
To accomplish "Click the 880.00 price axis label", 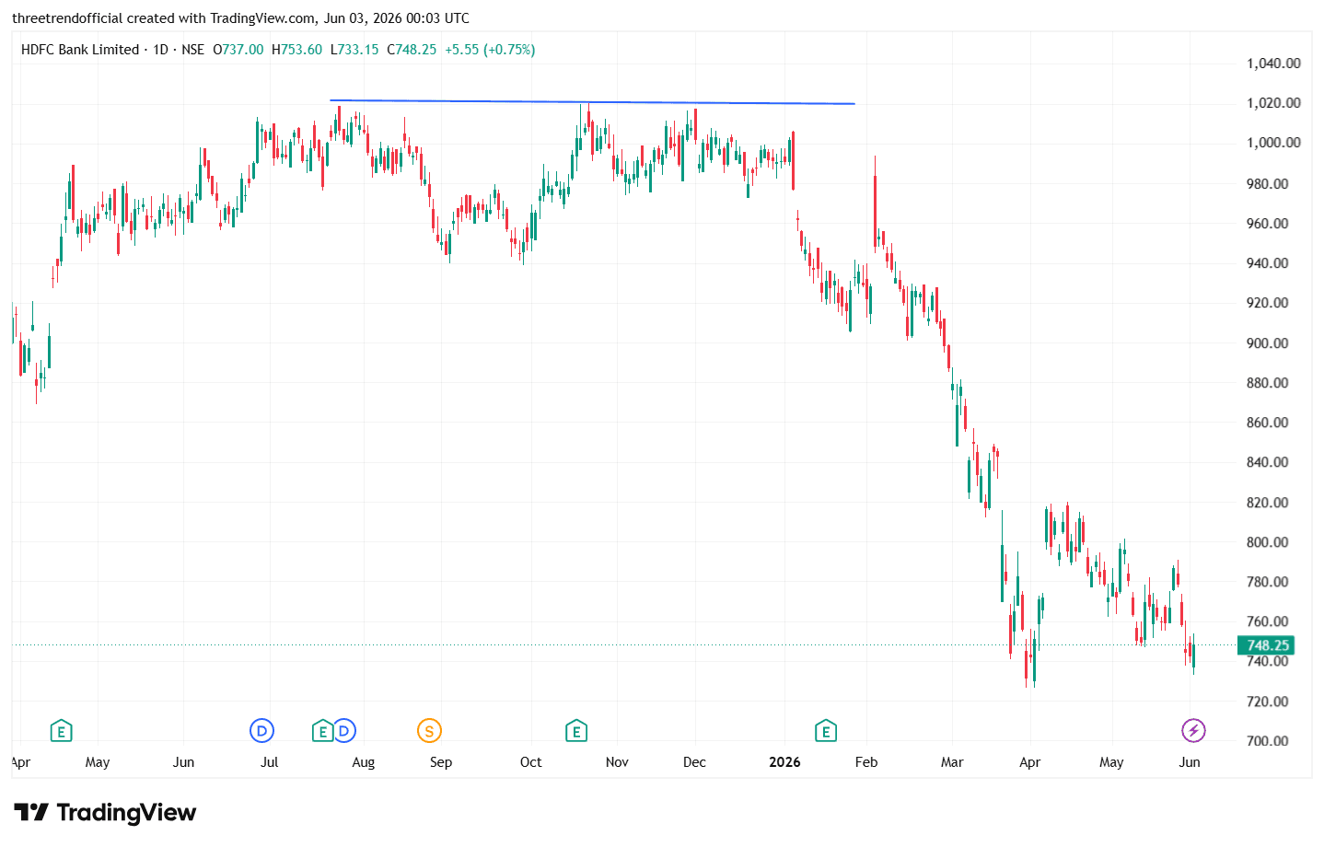I will [1268, 383].
